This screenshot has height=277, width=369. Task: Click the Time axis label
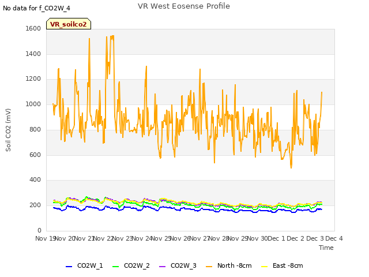pyautogui.click(x=326, y=248)
